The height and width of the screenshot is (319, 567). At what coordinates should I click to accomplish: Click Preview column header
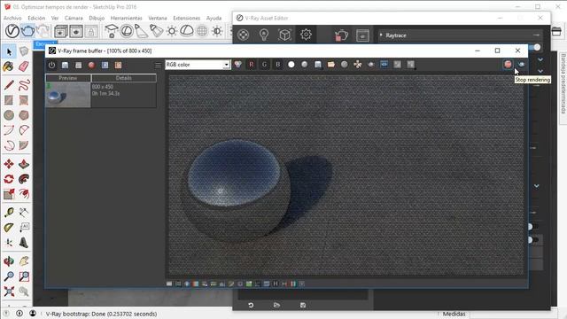pyautogui.click(x=68, y=78)
